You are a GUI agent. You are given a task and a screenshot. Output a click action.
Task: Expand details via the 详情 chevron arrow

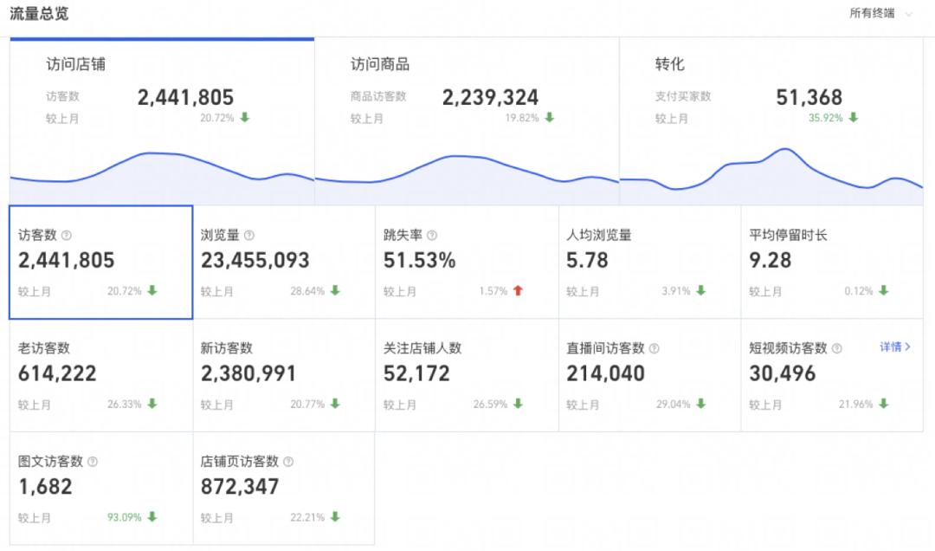(906, 346)
